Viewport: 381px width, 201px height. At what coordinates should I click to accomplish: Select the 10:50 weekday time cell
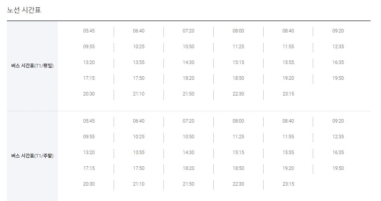pyautogui.click(x=188, y=47)
